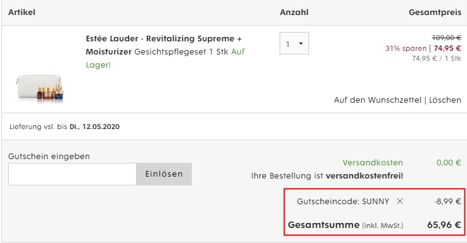Click into the Gutschein eingeben field

pos(72,174)
